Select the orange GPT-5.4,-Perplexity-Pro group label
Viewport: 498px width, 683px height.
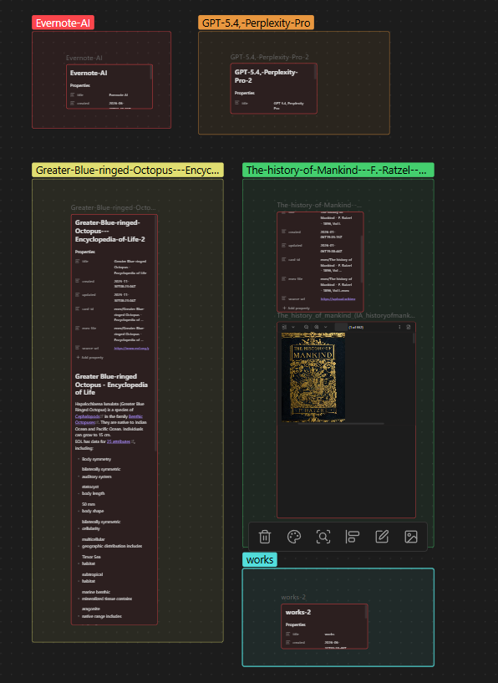(256, 23)
